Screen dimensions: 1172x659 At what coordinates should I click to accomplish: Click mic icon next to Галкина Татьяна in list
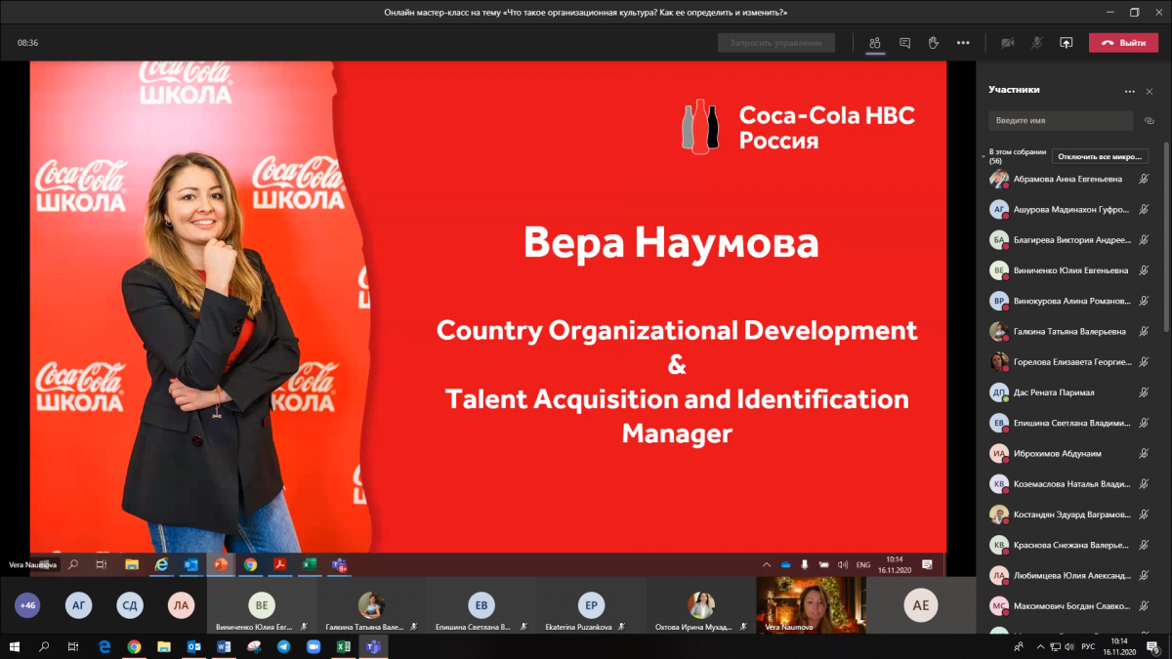(1144, 331)
